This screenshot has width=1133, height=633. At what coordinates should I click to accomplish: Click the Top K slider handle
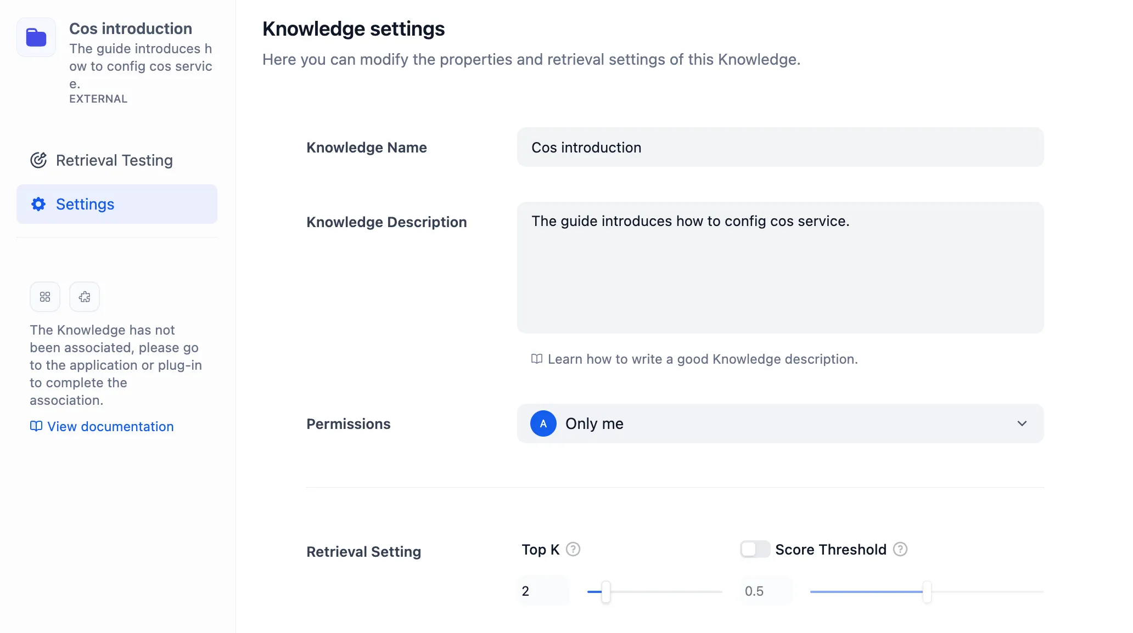pyautogui.click(x=605, y=592)
